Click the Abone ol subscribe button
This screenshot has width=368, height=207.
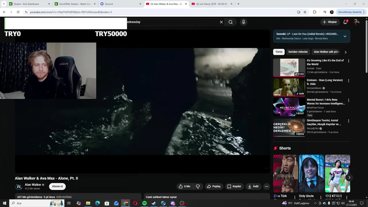[x=57, y=187]
